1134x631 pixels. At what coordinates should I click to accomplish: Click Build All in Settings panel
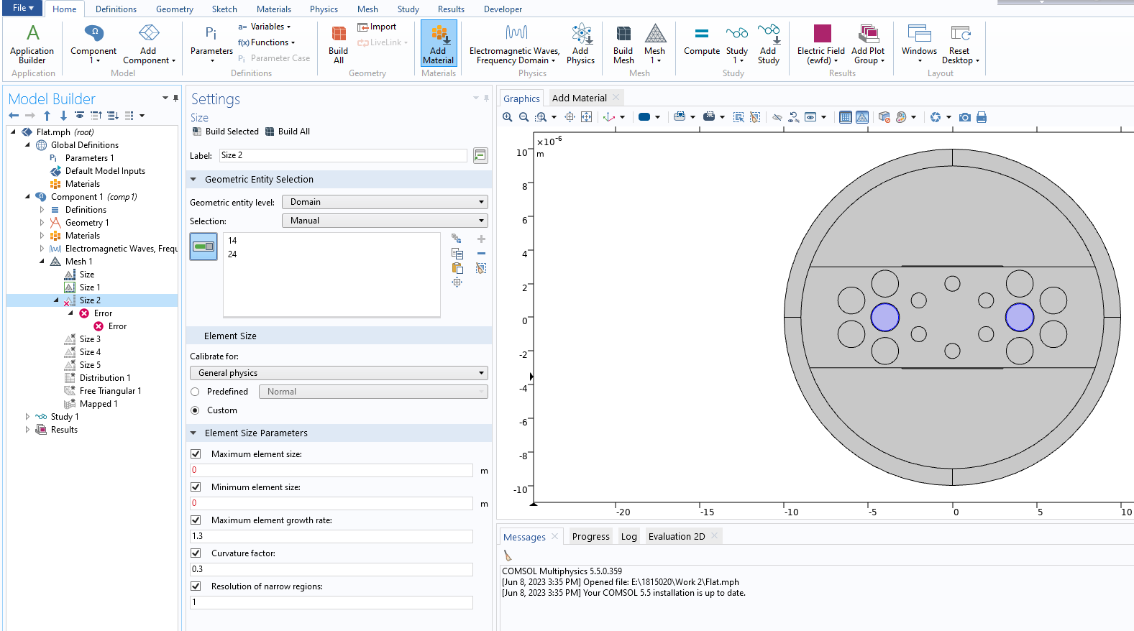(x=288, y=132)
